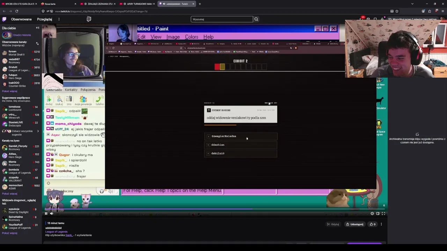The height and width of the screenshot is (251, 447).
Task: Open a new browser tab
Action: 200,4
